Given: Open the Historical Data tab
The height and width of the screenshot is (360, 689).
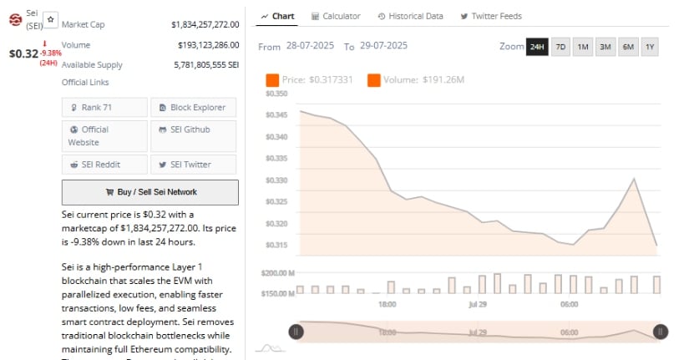Looking at the screenshot, I should (x=410, y=16).
